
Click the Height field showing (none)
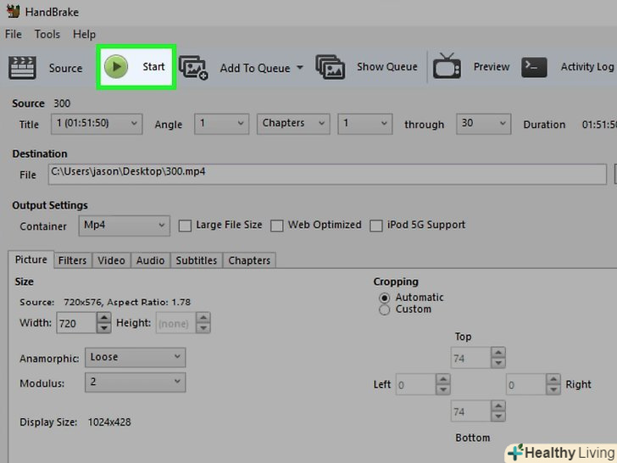175,323
